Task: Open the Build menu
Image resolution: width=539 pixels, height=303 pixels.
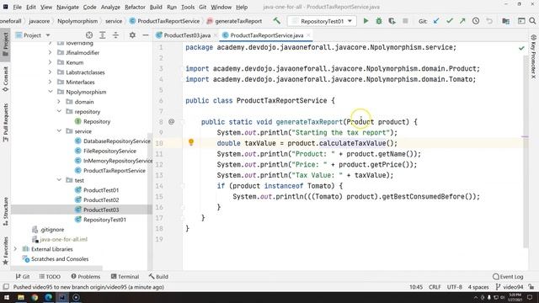Action: coord(156,7)
